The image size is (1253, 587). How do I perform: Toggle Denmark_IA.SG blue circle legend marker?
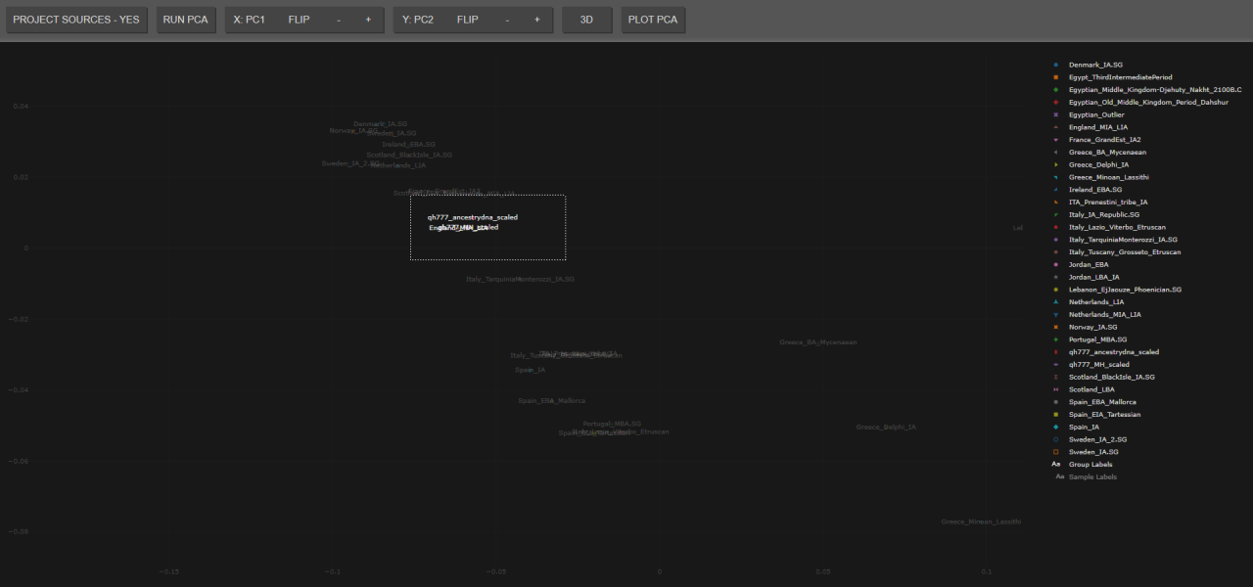(1056, 65)
